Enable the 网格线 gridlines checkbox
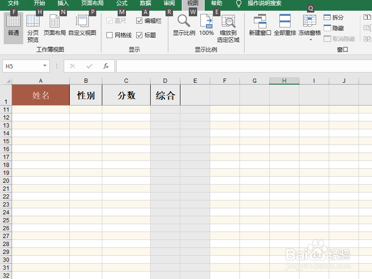The height and width of the screenshot is (279, 372). (x=110, y=35)
